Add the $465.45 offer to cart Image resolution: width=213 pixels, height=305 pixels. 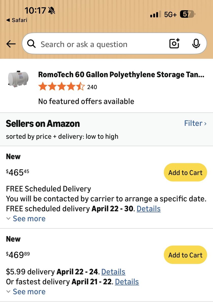point(185,173)
